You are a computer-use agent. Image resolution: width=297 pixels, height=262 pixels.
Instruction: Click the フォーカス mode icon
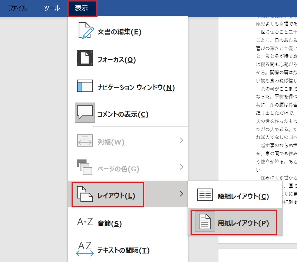tap(85, 59)
